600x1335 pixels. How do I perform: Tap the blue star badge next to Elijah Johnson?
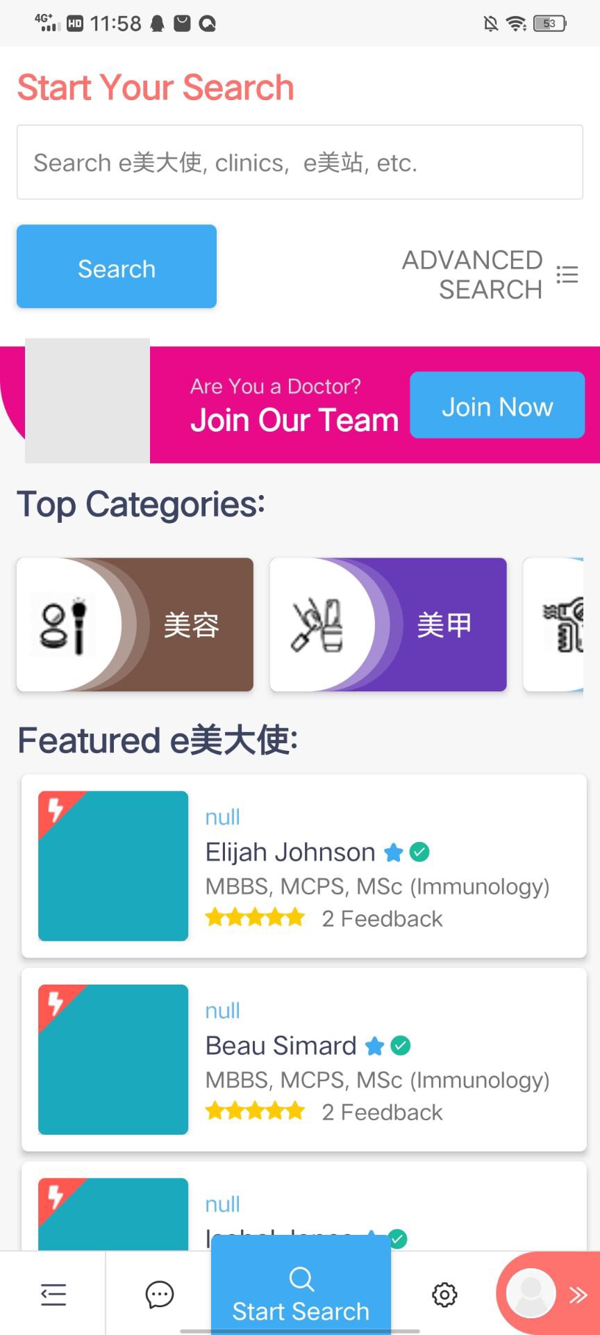394,852
